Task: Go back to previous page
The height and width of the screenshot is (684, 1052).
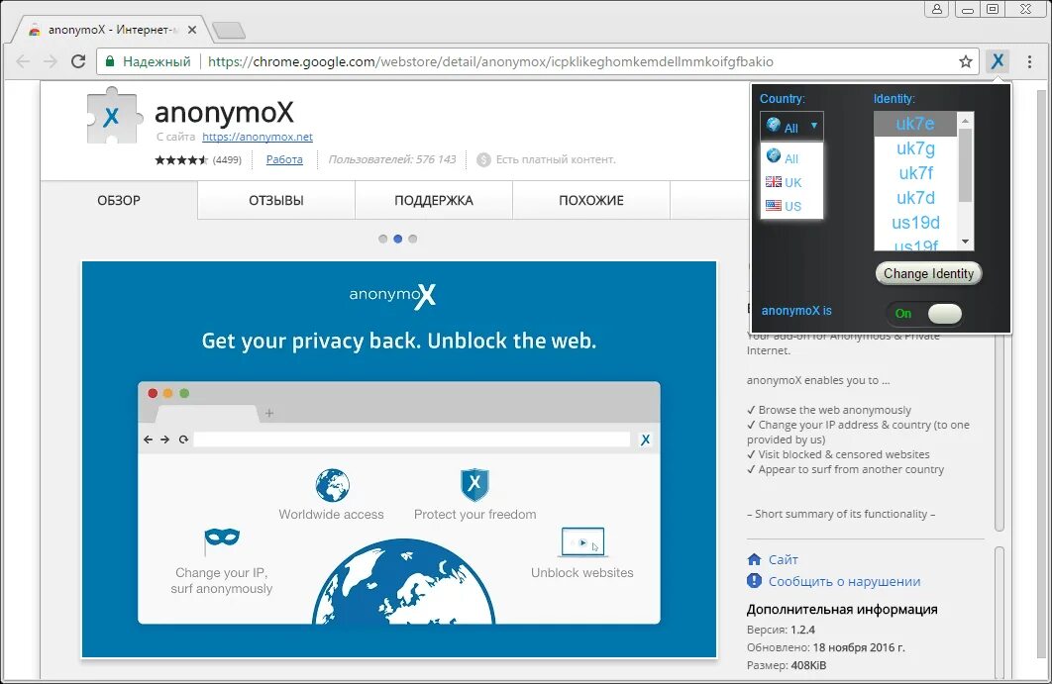Action: click(x=23, y=61)
